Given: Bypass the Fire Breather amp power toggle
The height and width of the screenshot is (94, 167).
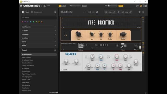Looking at the screenshot, I should (143, 17).
